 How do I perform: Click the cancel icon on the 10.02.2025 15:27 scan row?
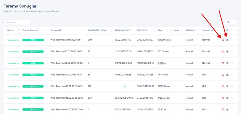232,75
